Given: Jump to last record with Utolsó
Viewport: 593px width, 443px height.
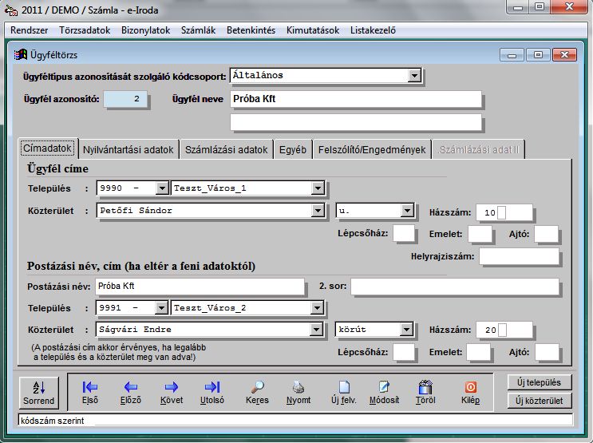Looking at the screenshot, I should pyautogui.click(x=212, y=392).
